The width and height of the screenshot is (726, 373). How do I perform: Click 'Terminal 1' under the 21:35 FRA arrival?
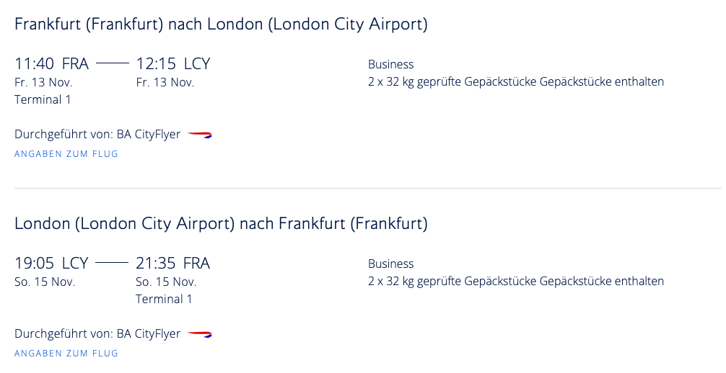pos(164,300)
